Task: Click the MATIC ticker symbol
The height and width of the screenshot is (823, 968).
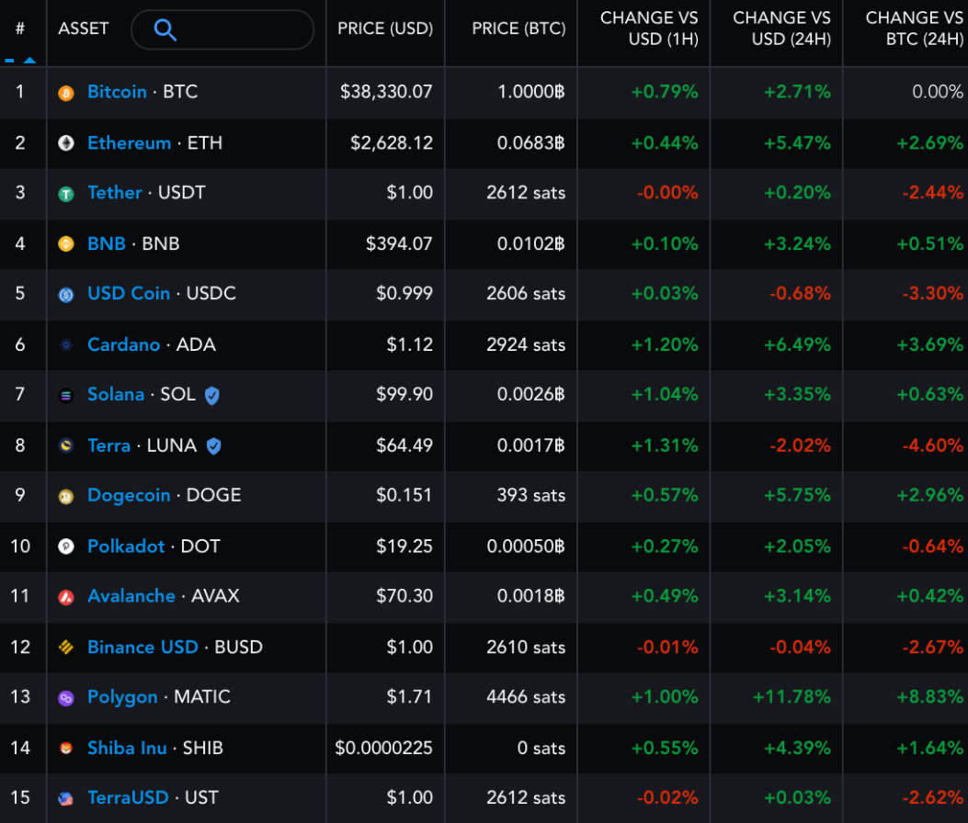Action: coord(202,696)
